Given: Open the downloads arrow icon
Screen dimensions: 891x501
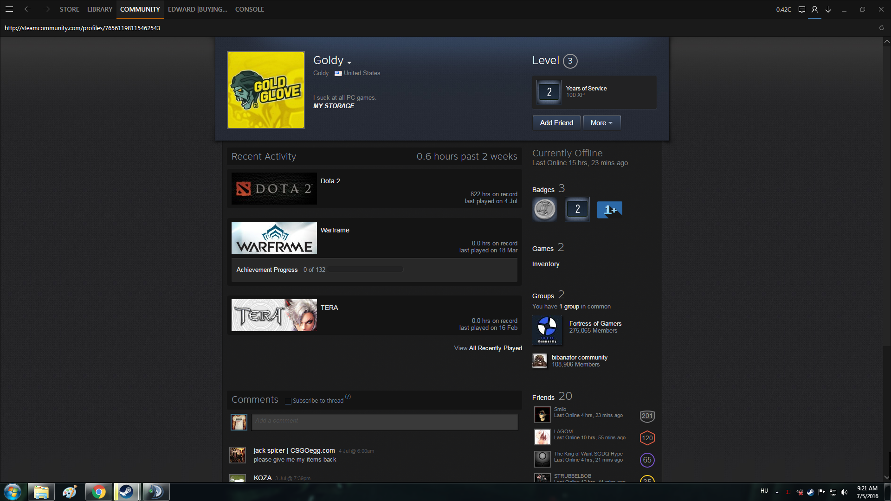Looking at the screenshot, I should pos(828,9).
